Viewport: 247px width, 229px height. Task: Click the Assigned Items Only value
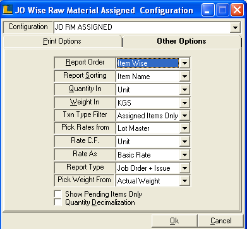(148, 116)
